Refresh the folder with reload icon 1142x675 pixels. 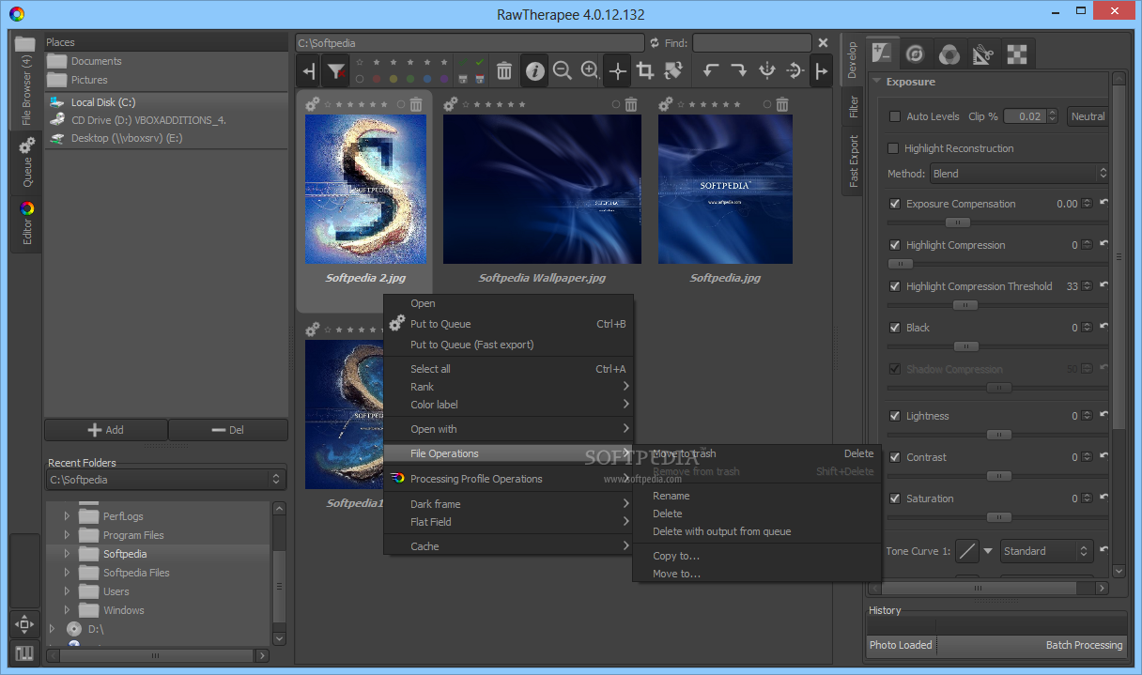(x=655, y=42)
